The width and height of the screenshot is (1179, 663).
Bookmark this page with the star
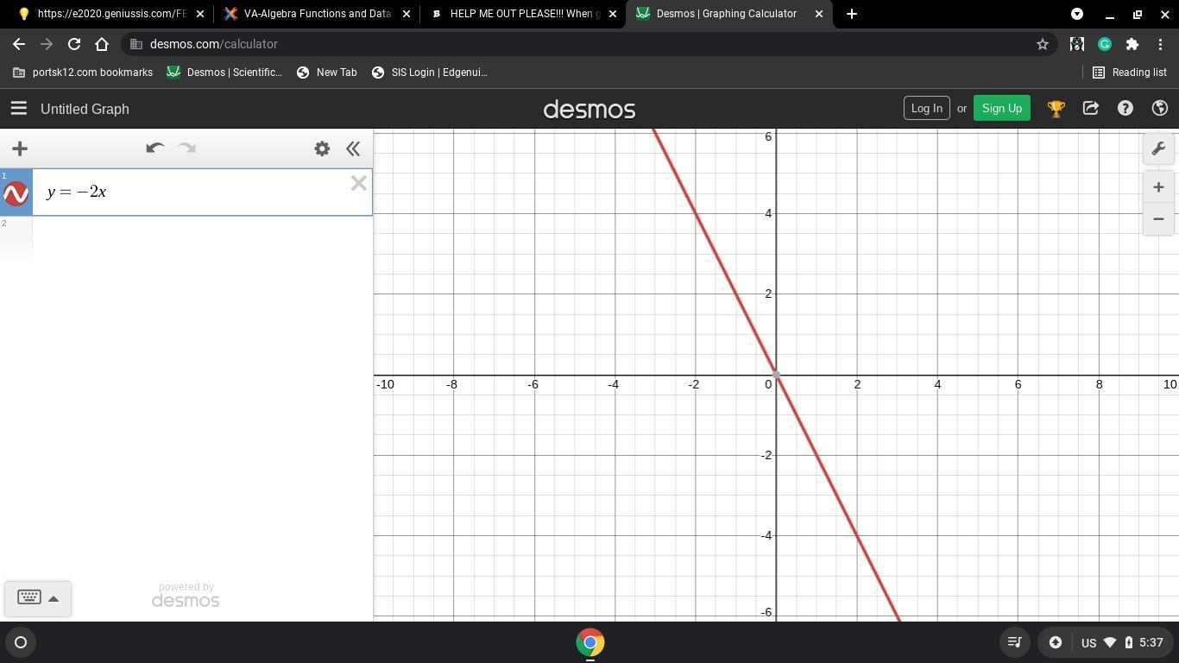tap(1043, 44)
